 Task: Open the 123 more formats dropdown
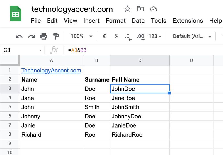(155, 36)
